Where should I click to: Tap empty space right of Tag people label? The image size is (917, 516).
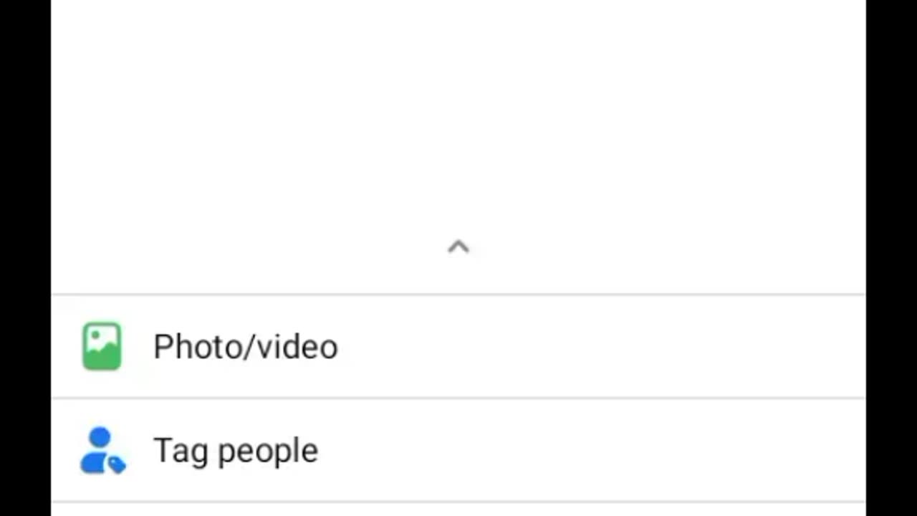pyautogui.click(x=592, y=450)
